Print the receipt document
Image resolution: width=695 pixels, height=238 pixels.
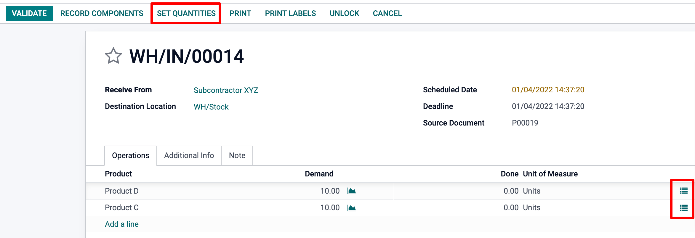tap(240, 13)
